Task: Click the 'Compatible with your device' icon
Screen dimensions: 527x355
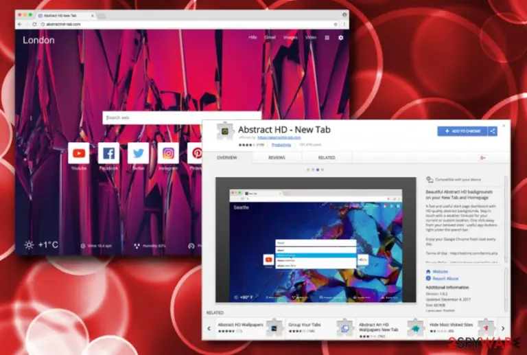Action: [x=430, y=179]
